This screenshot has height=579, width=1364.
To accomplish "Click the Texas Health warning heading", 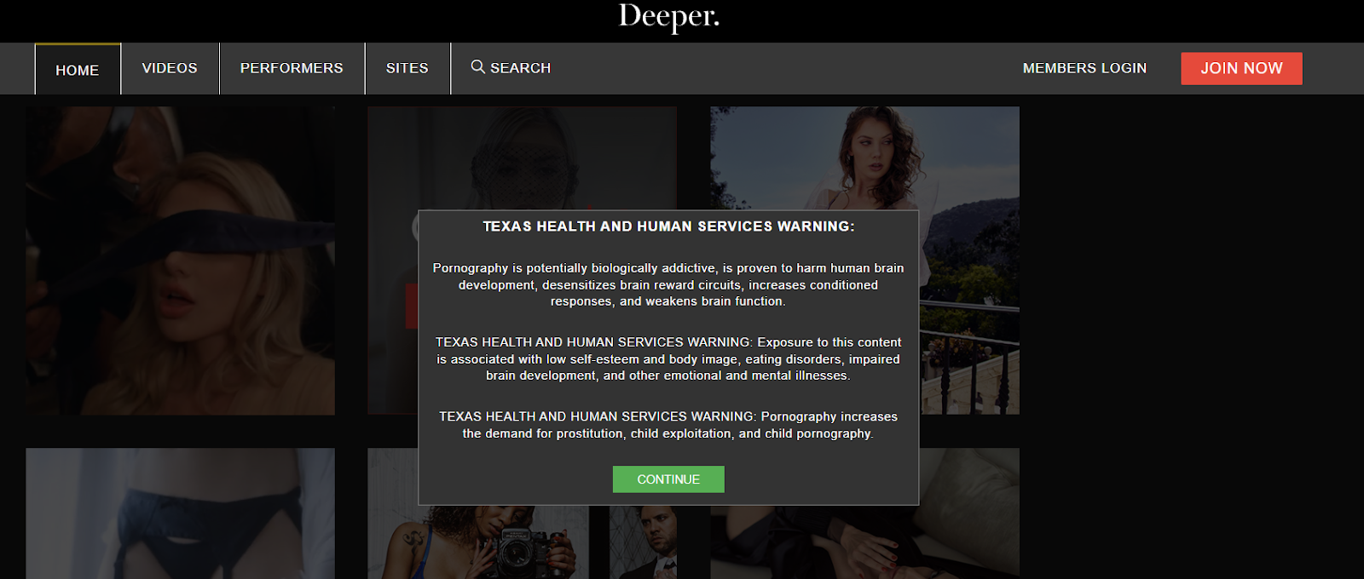I will [x=668, y=226].
